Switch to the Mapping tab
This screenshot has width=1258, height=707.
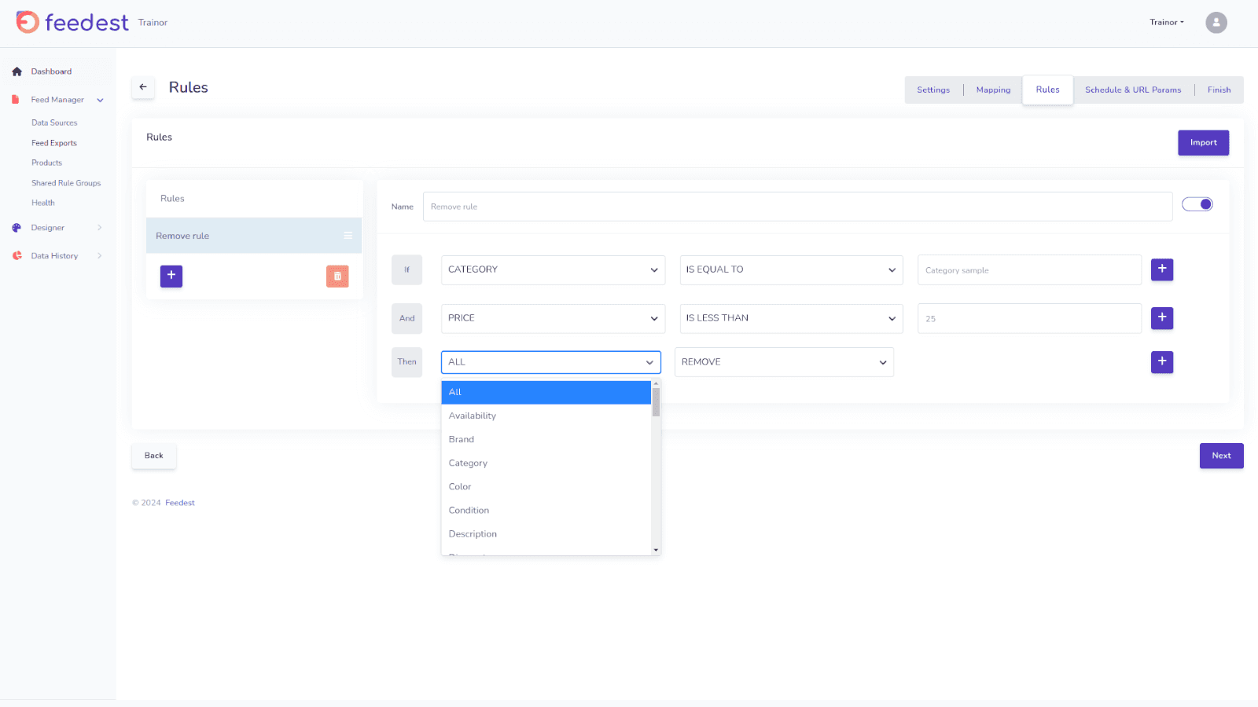(993, 90)
